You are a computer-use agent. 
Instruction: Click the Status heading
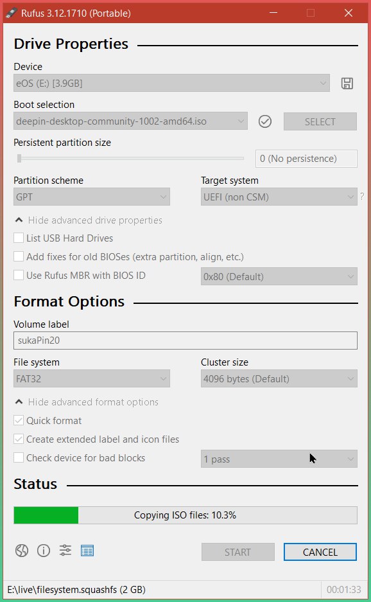tap(35, 484)
